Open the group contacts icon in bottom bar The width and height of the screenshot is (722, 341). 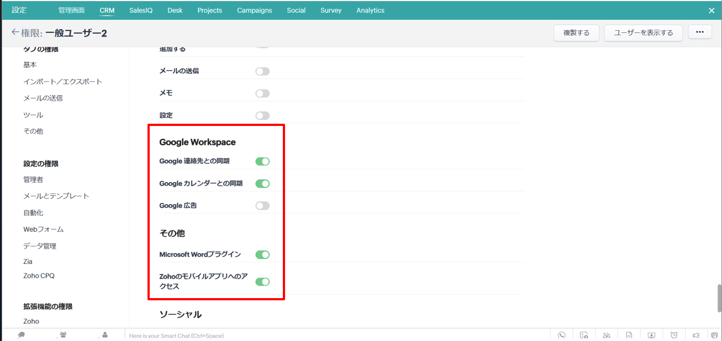(x=63, y=335)
